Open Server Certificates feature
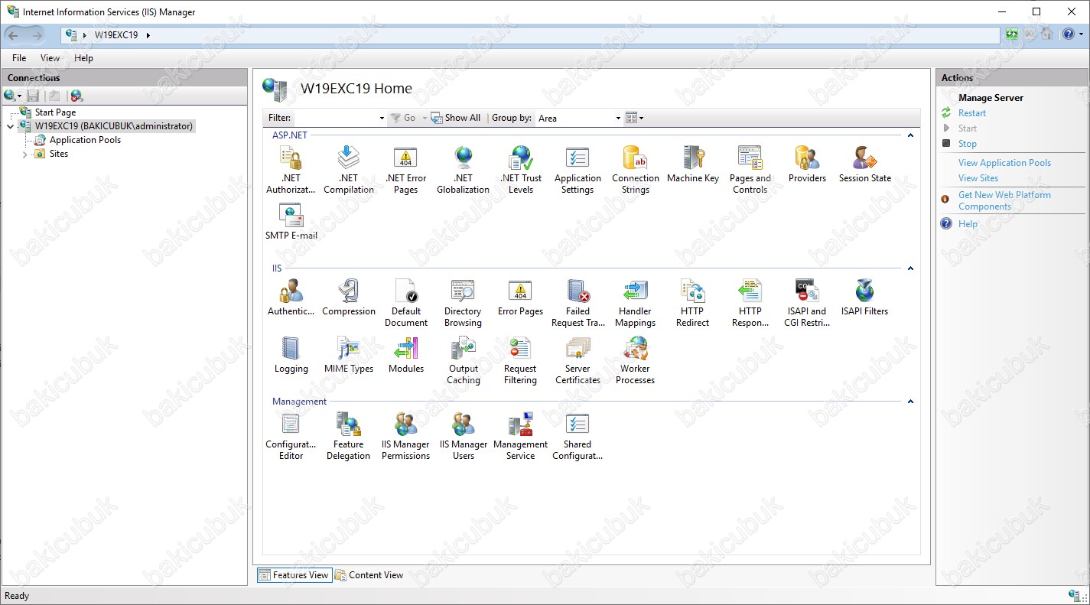Image resolution: width=1090 pixels, height=605 pixels. tap(578, 360)
